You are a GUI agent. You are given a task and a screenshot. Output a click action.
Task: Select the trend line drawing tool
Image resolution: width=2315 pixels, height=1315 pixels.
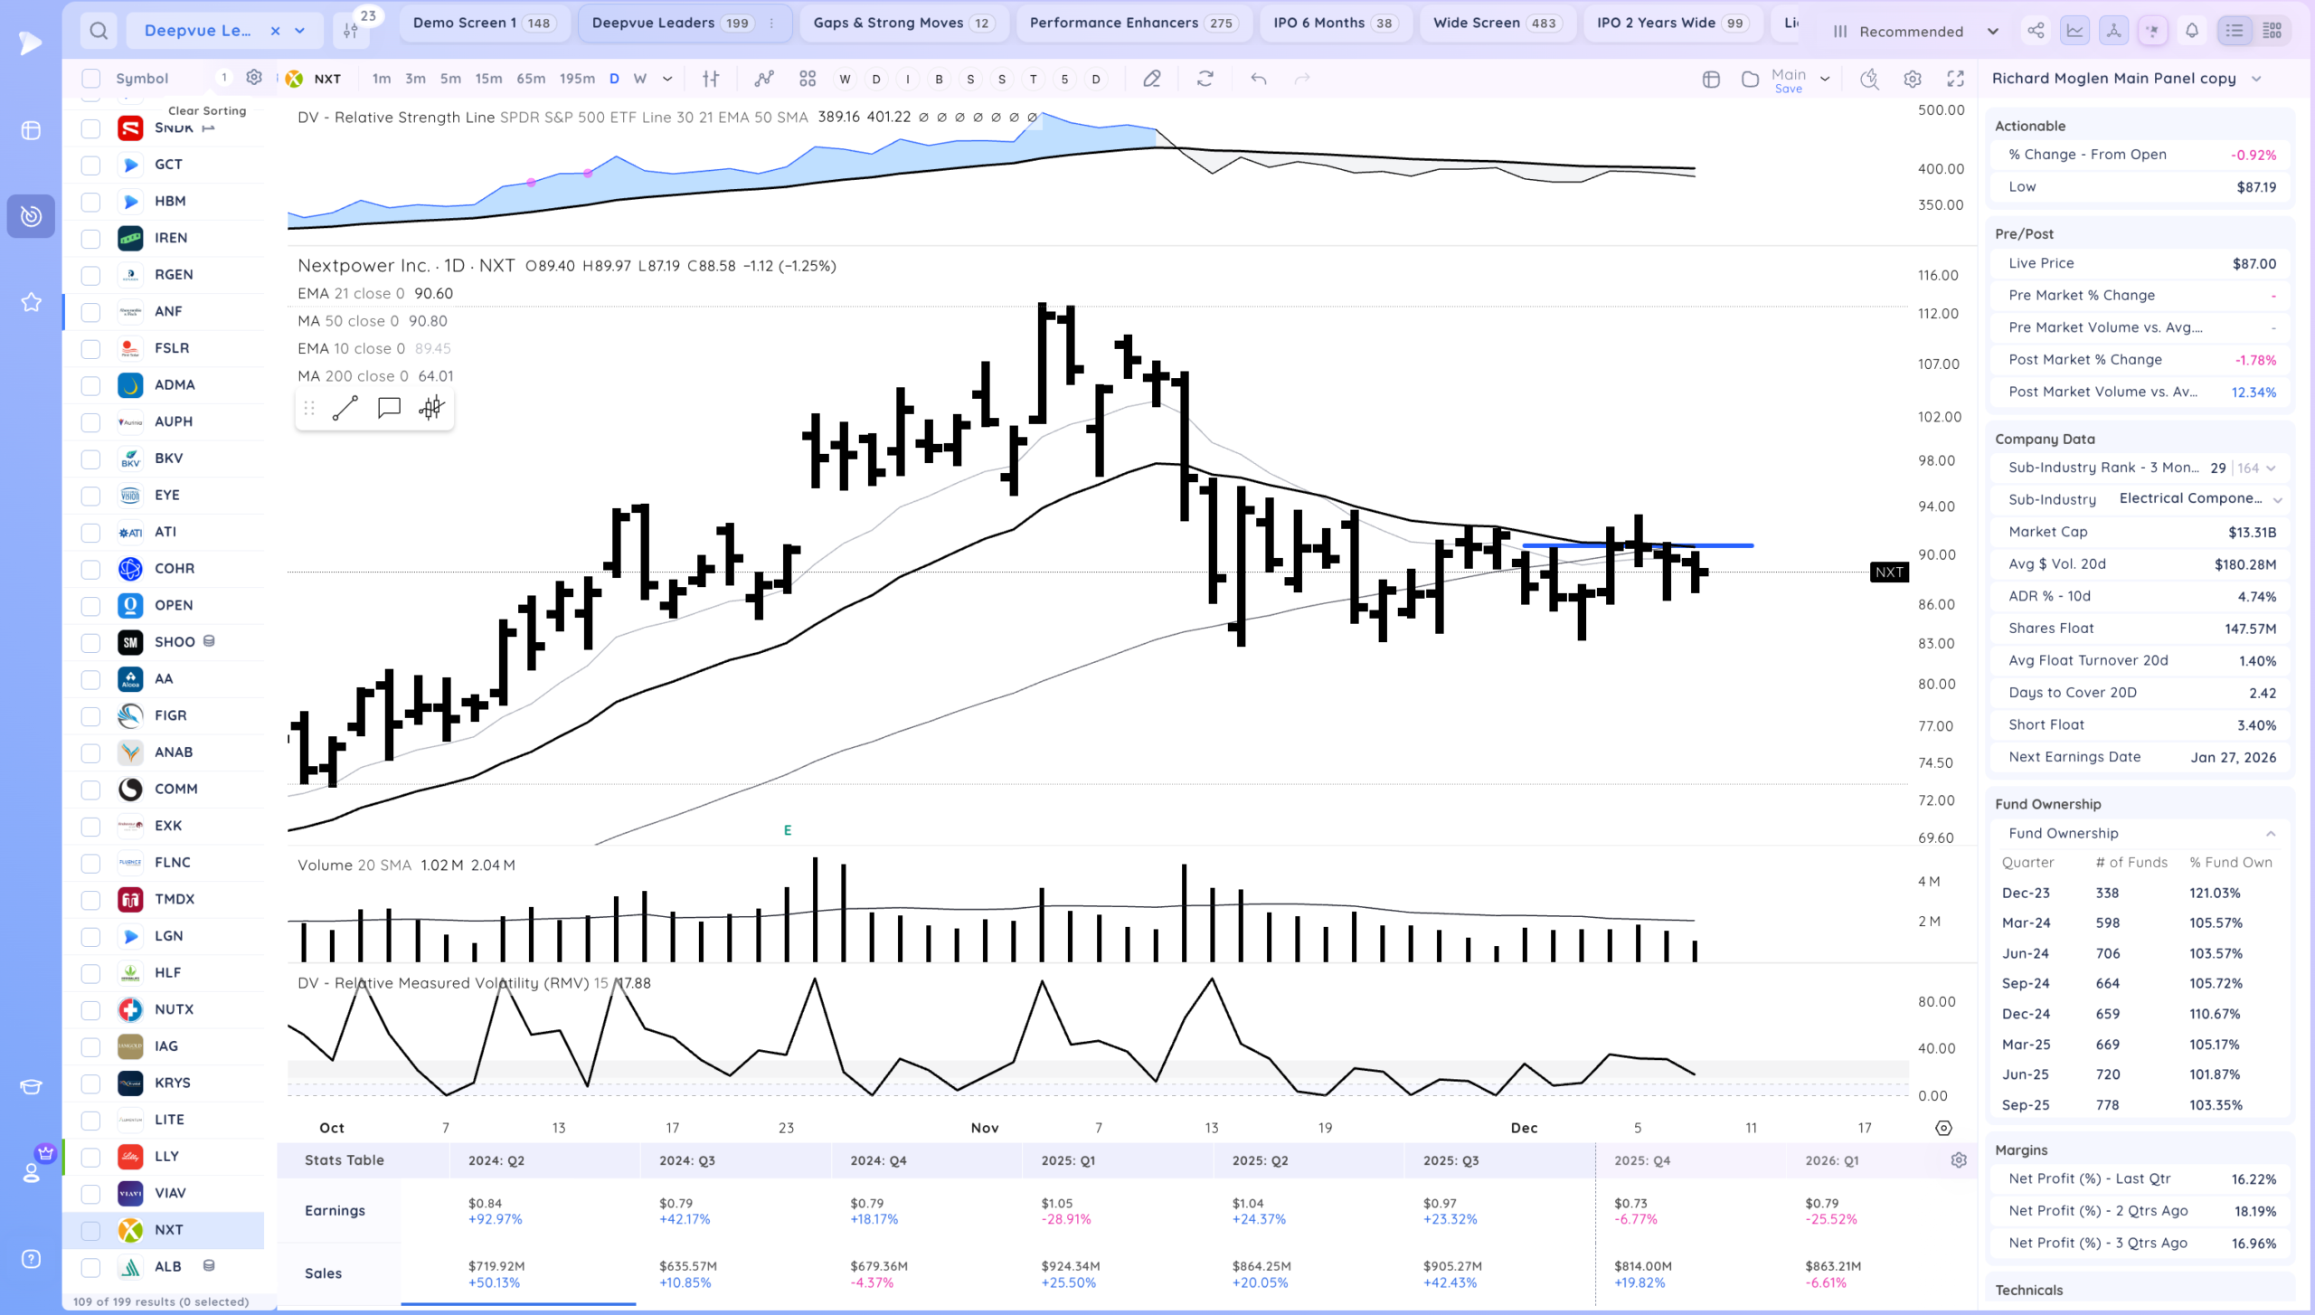coord(345,409)
